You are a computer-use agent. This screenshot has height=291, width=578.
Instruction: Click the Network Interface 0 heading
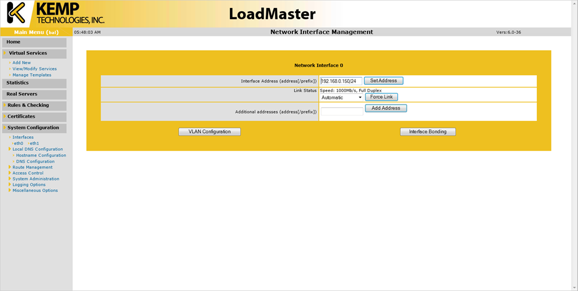pos(318,66)
